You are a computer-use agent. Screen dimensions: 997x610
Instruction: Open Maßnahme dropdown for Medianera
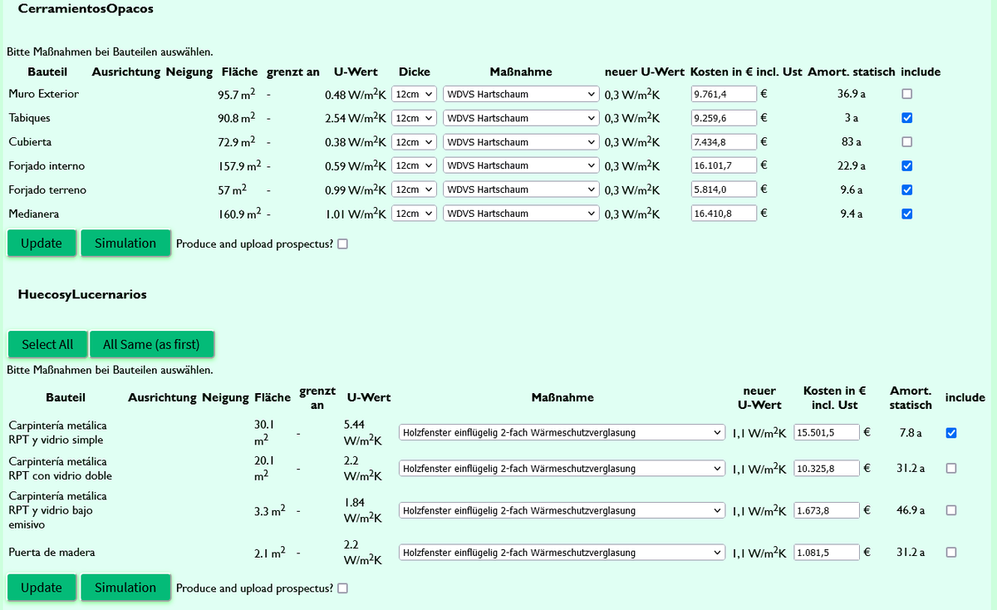click(521, 214)
